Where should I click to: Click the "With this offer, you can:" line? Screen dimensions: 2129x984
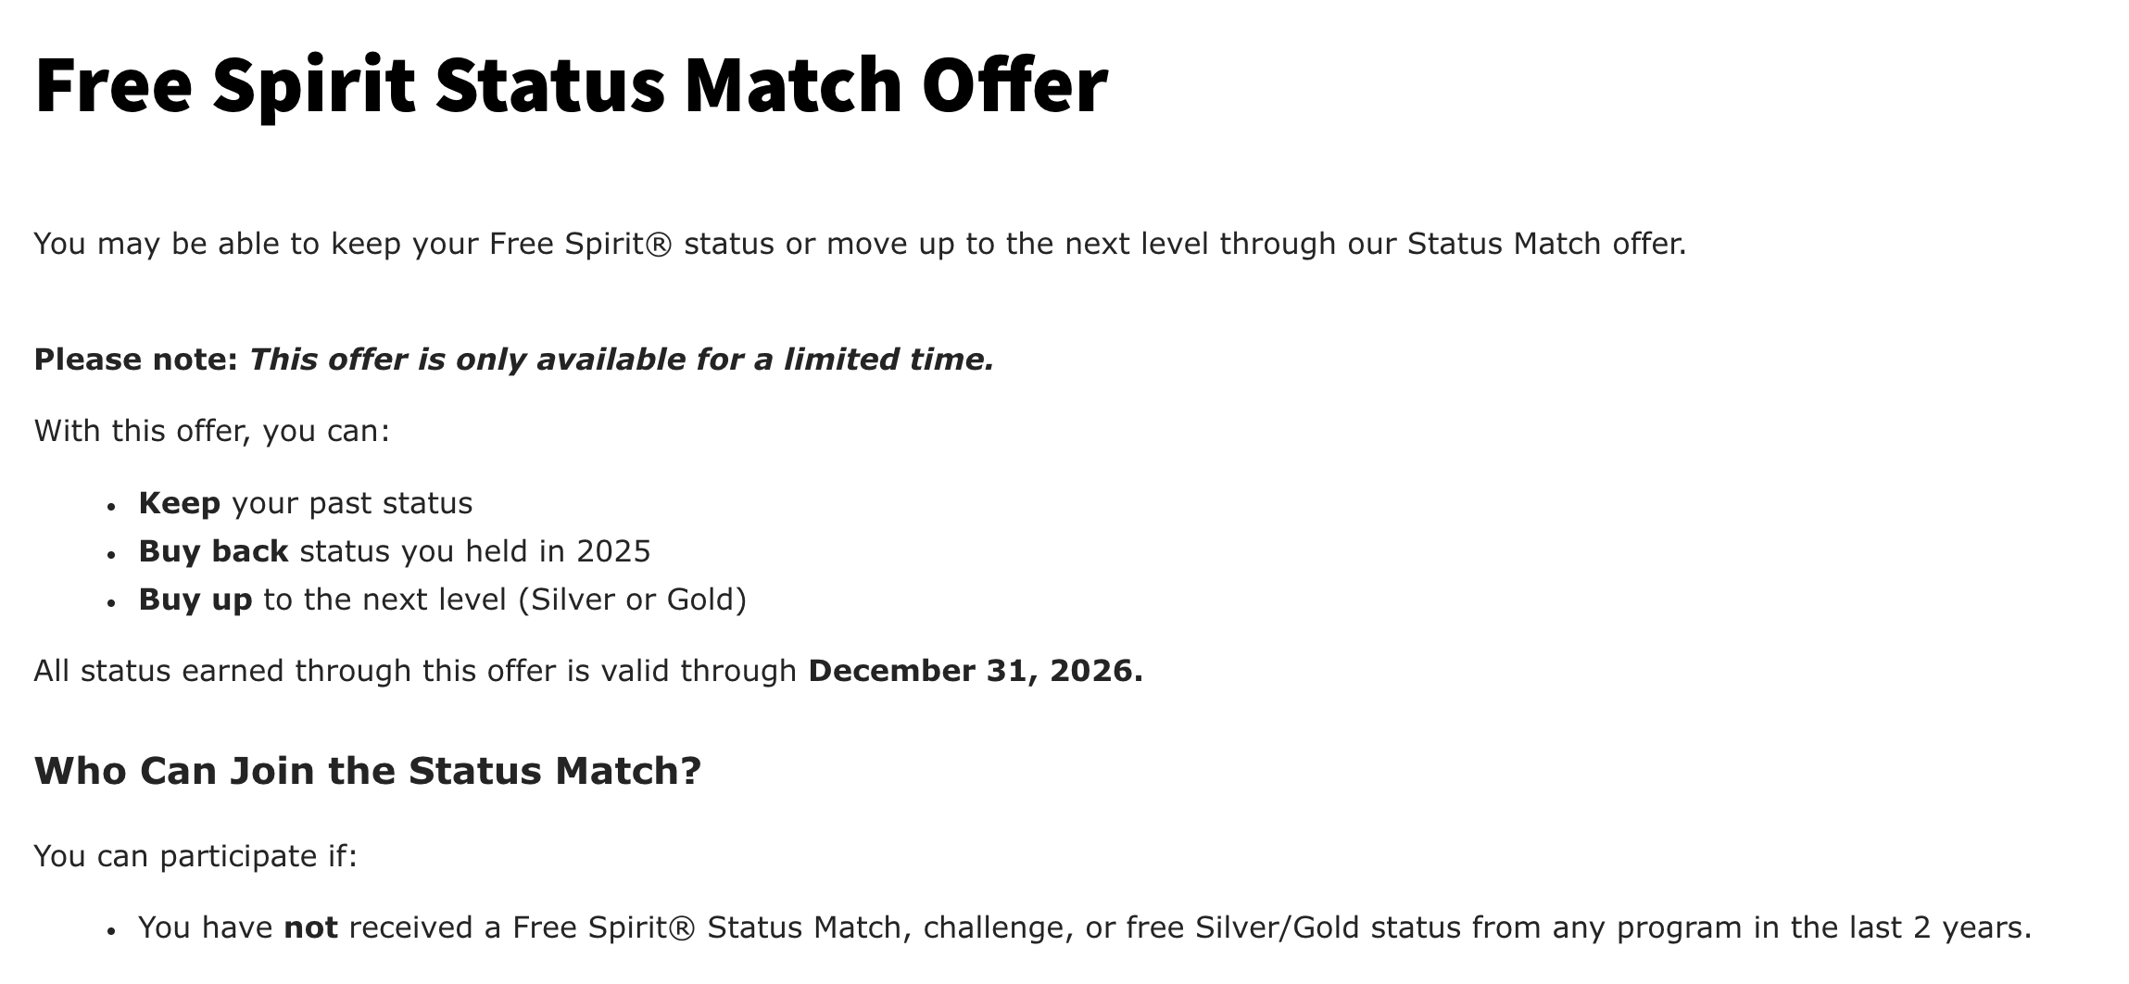[x=212, y=431]
